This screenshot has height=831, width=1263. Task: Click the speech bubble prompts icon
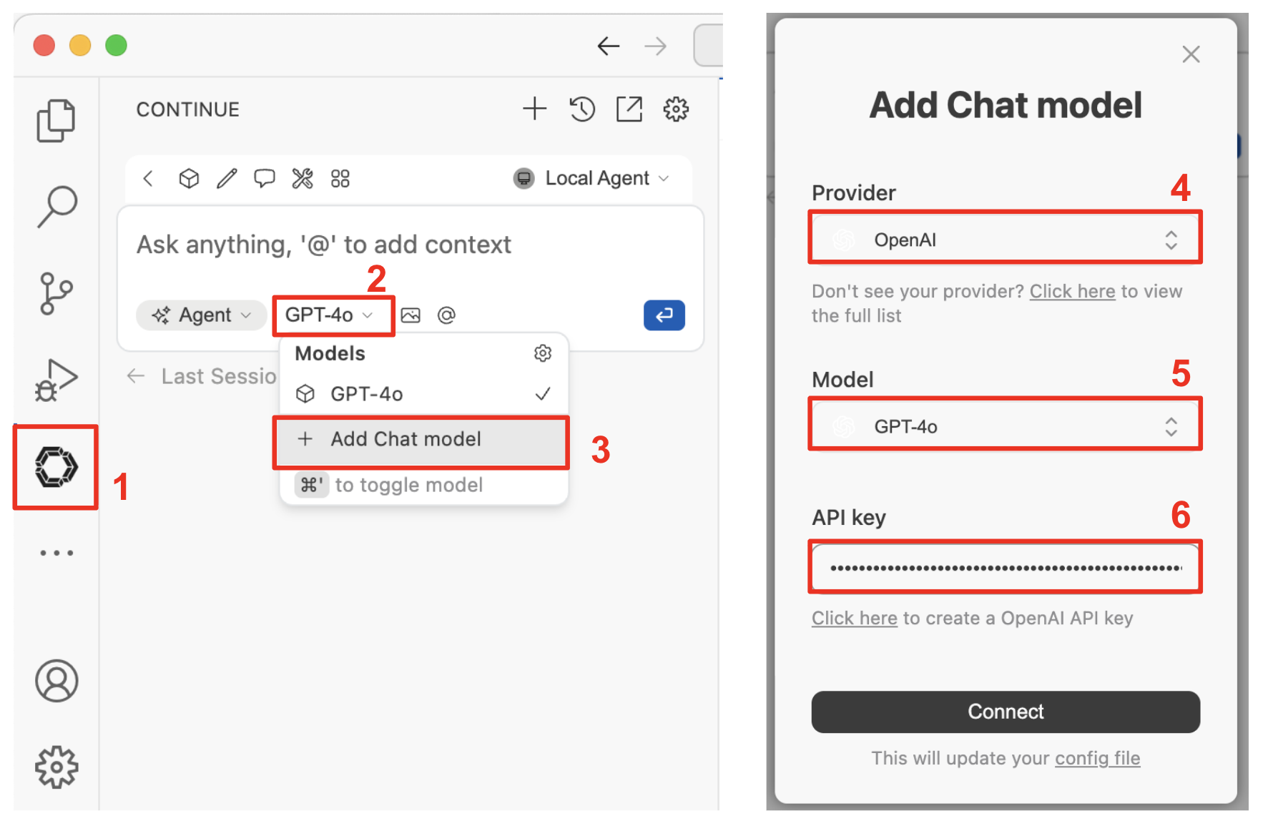pyautogui.click(x=265, y=178)
